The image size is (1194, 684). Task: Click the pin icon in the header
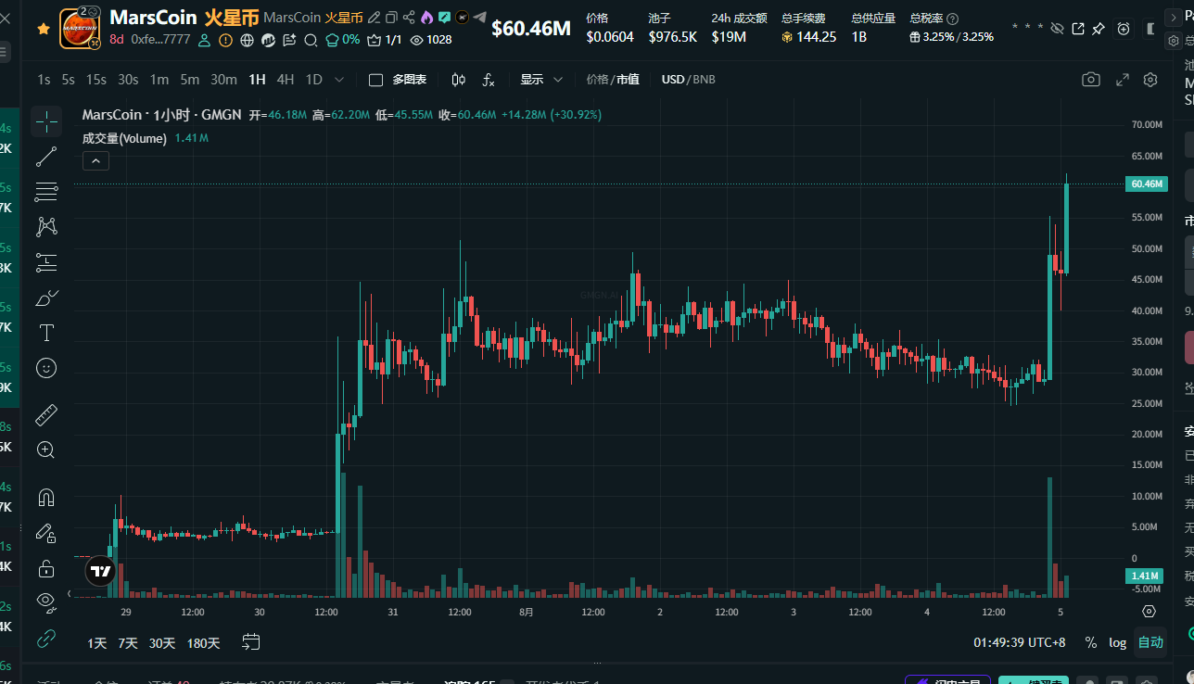[1099, 29]
